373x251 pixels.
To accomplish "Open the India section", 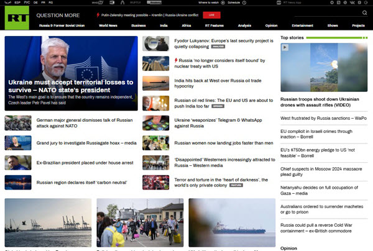I will pos(163,25).
